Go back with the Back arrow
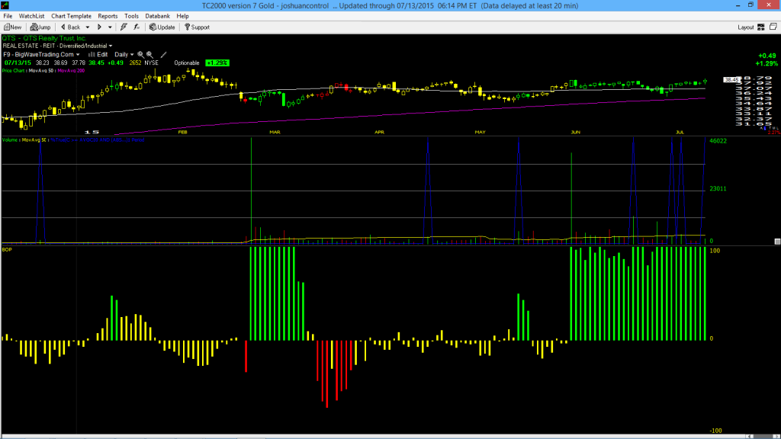The height and width of the screenshot is (439, 781). (70, 27)
